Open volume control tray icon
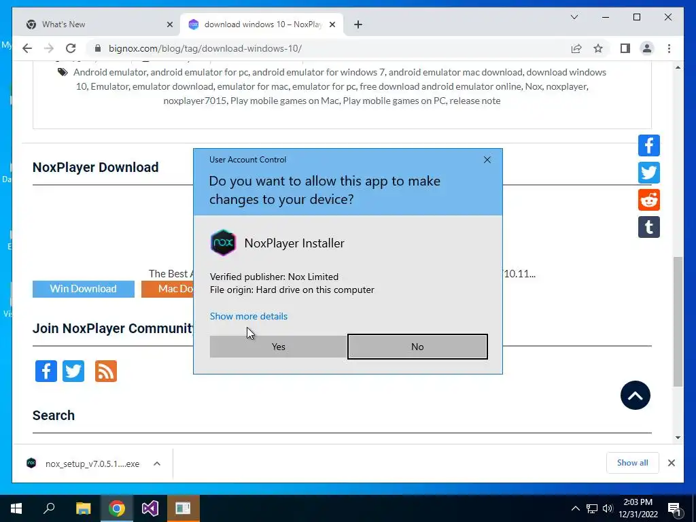Image resolution: width=696 pixels, height=522 pixels. click(x=608, y=508)
